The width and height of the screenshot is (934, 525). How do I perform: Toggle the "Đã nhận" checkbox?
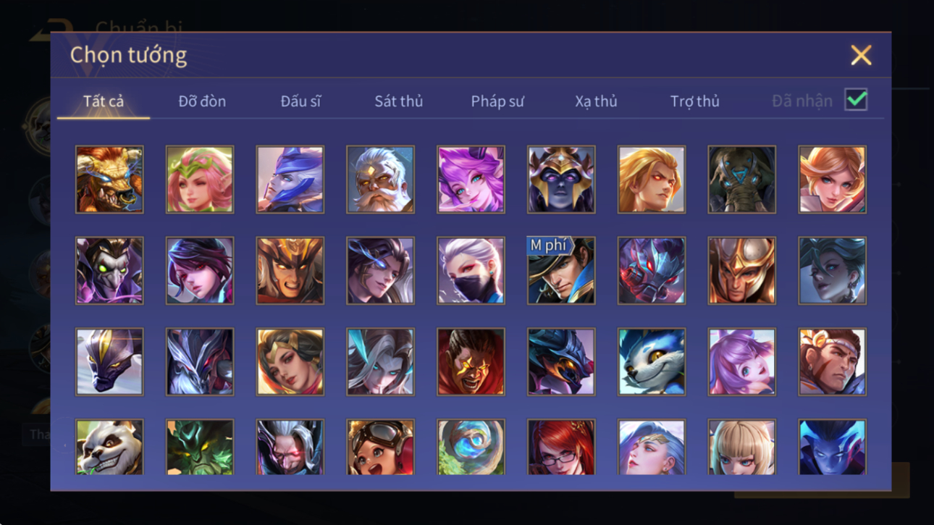point(856,100)
